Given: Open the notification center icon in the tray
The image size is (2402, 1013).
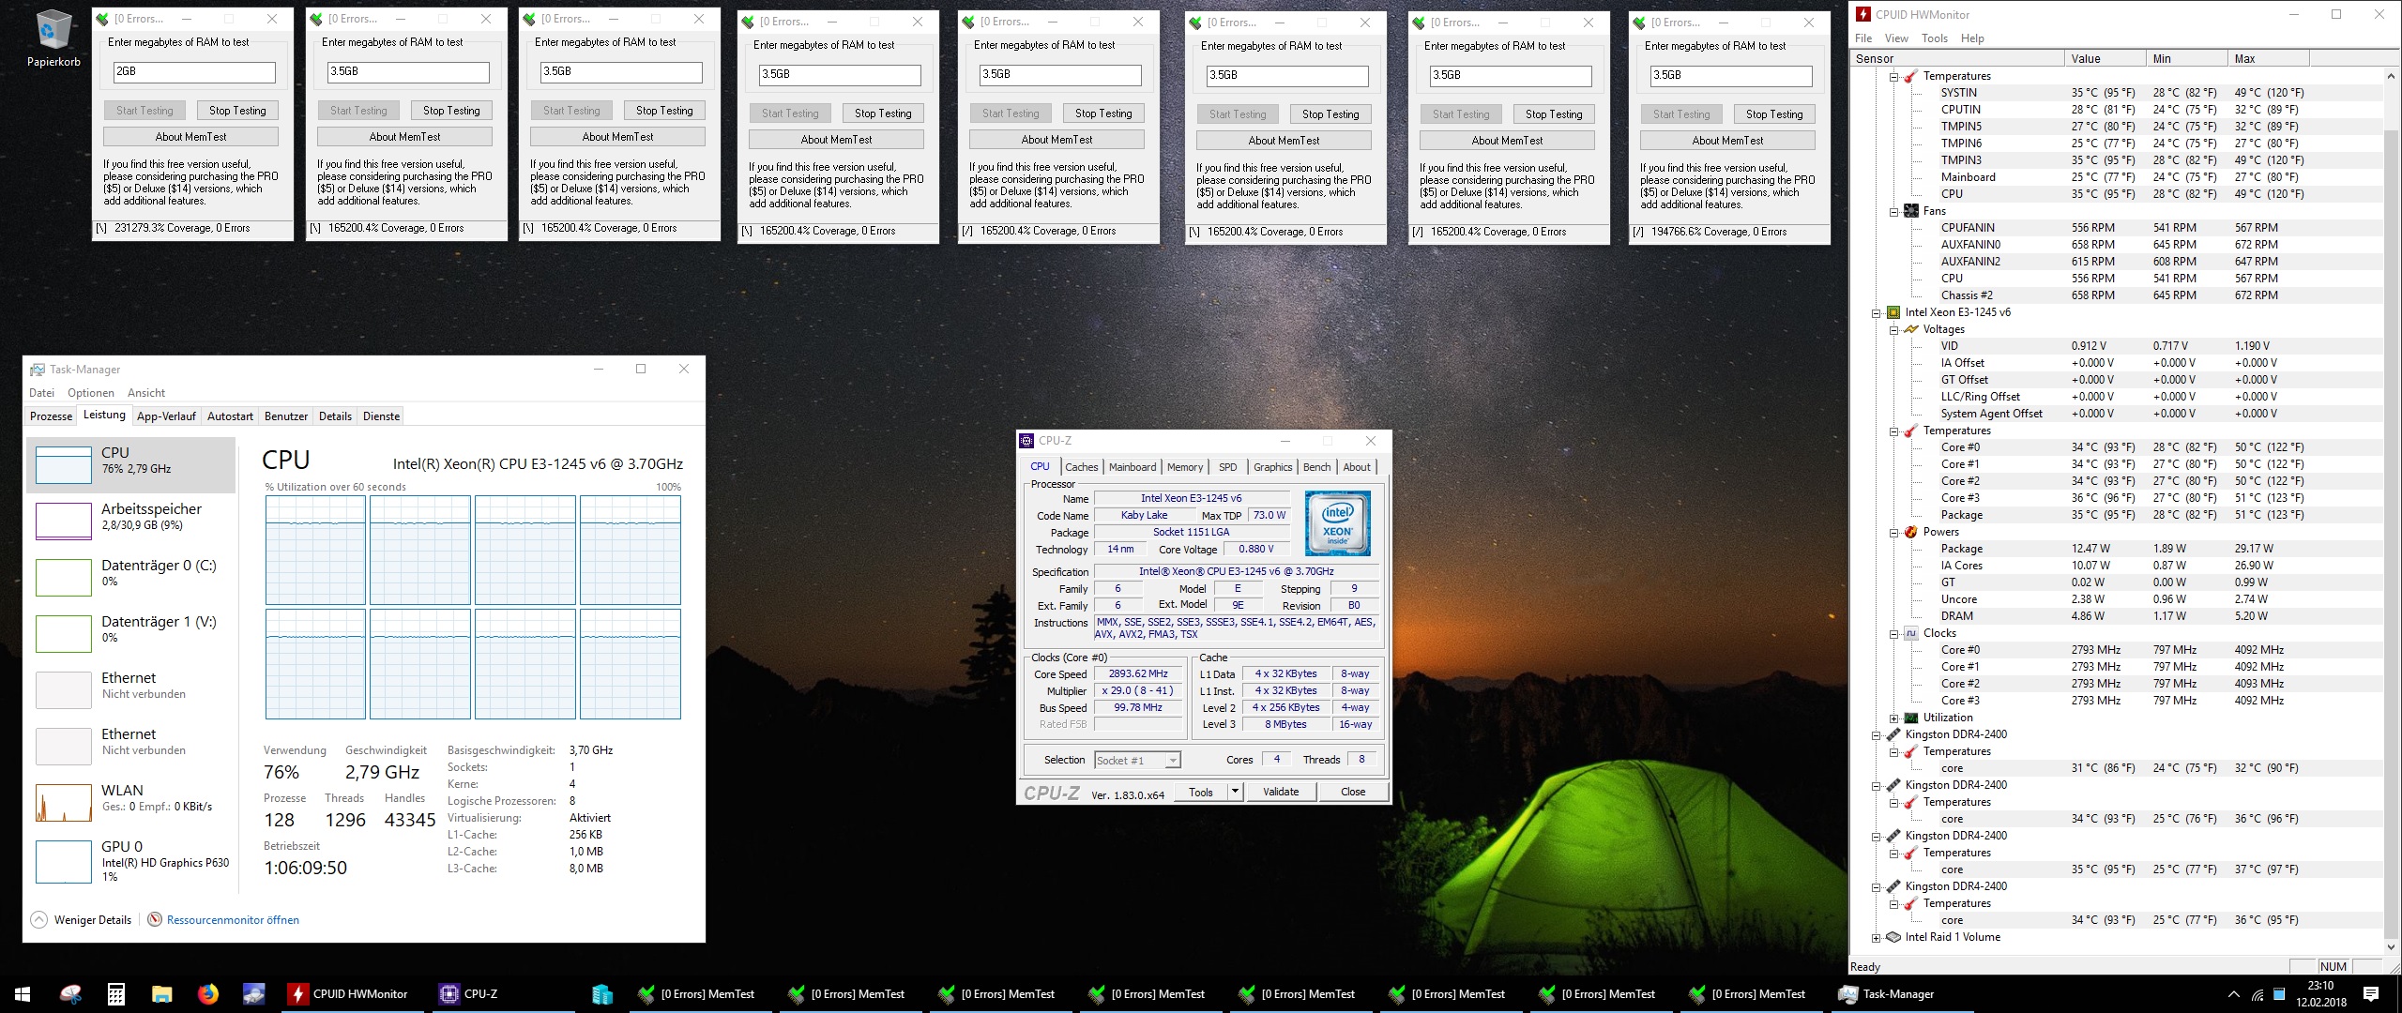Looking at the screenshot, I should pyautogui.click(x=2370, y=993).
